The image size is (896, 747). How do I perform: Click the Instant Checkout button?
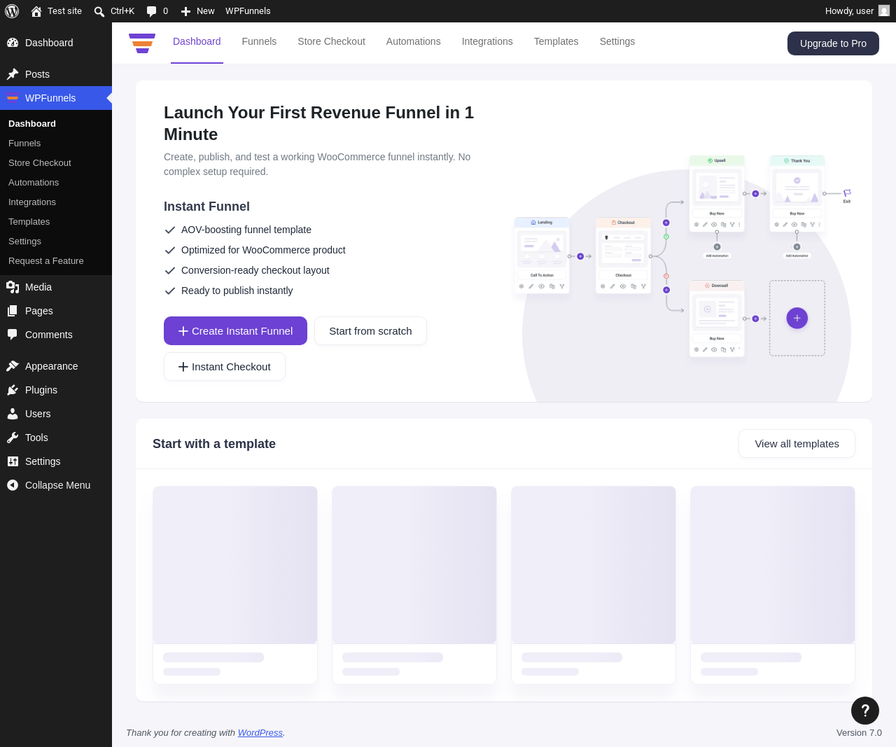tap(225, 367)
